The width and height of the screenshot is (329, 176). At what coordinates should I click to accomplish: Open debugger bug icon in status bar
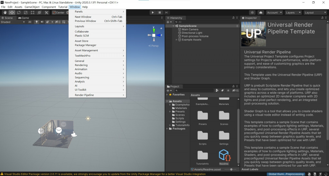[309, 174]
